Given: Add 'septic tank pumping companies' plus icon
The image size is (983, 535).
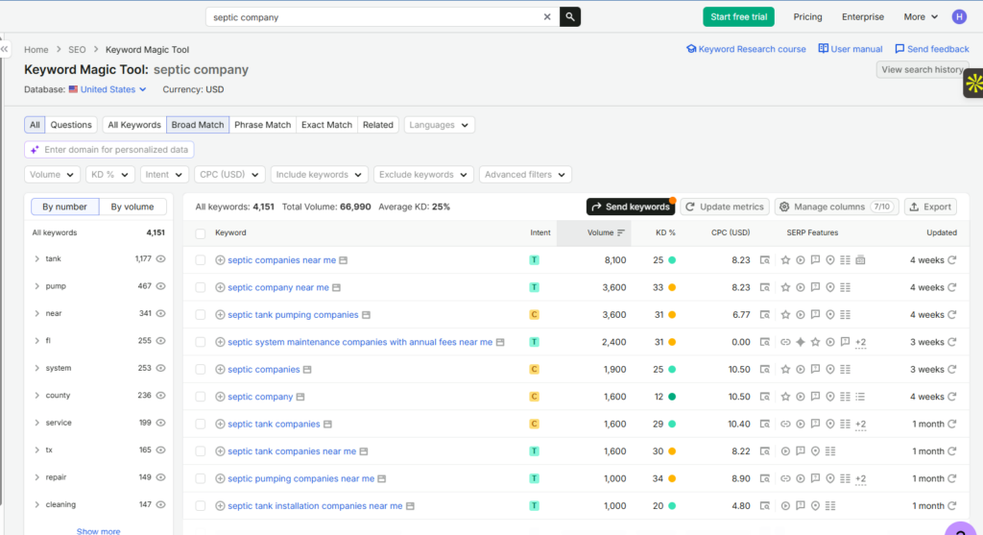Looking at the screenshot, I should tap(220, 315).
